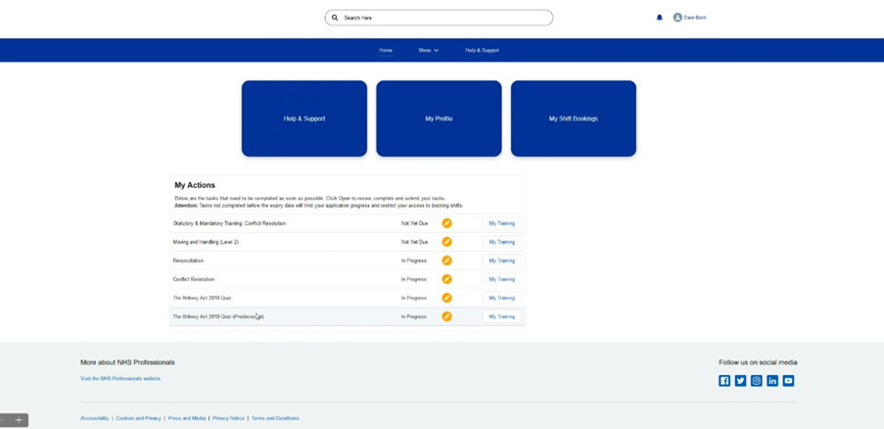Open the LinkedIn social icon
This screenshot has width=884, height=429.
click(772, 381)
